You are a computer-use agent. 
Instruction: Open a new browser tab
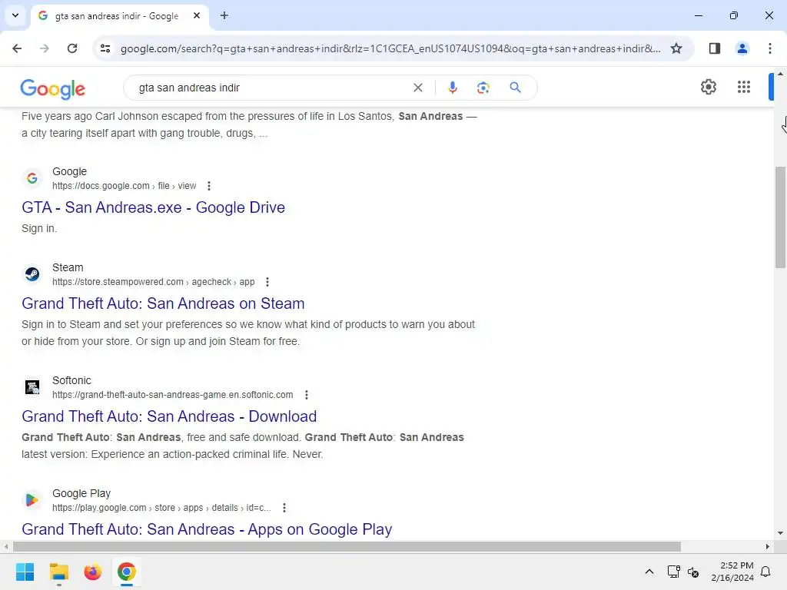pos(224,15)
